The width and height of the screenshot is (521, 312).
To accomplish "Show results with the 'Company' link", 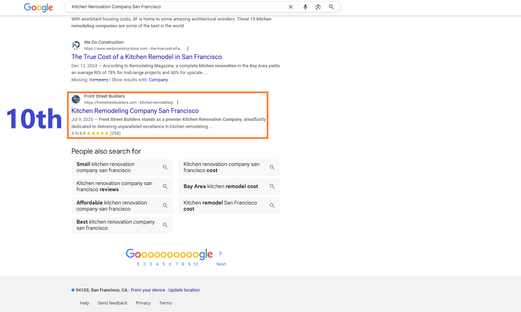I will (x=158, y=80).
